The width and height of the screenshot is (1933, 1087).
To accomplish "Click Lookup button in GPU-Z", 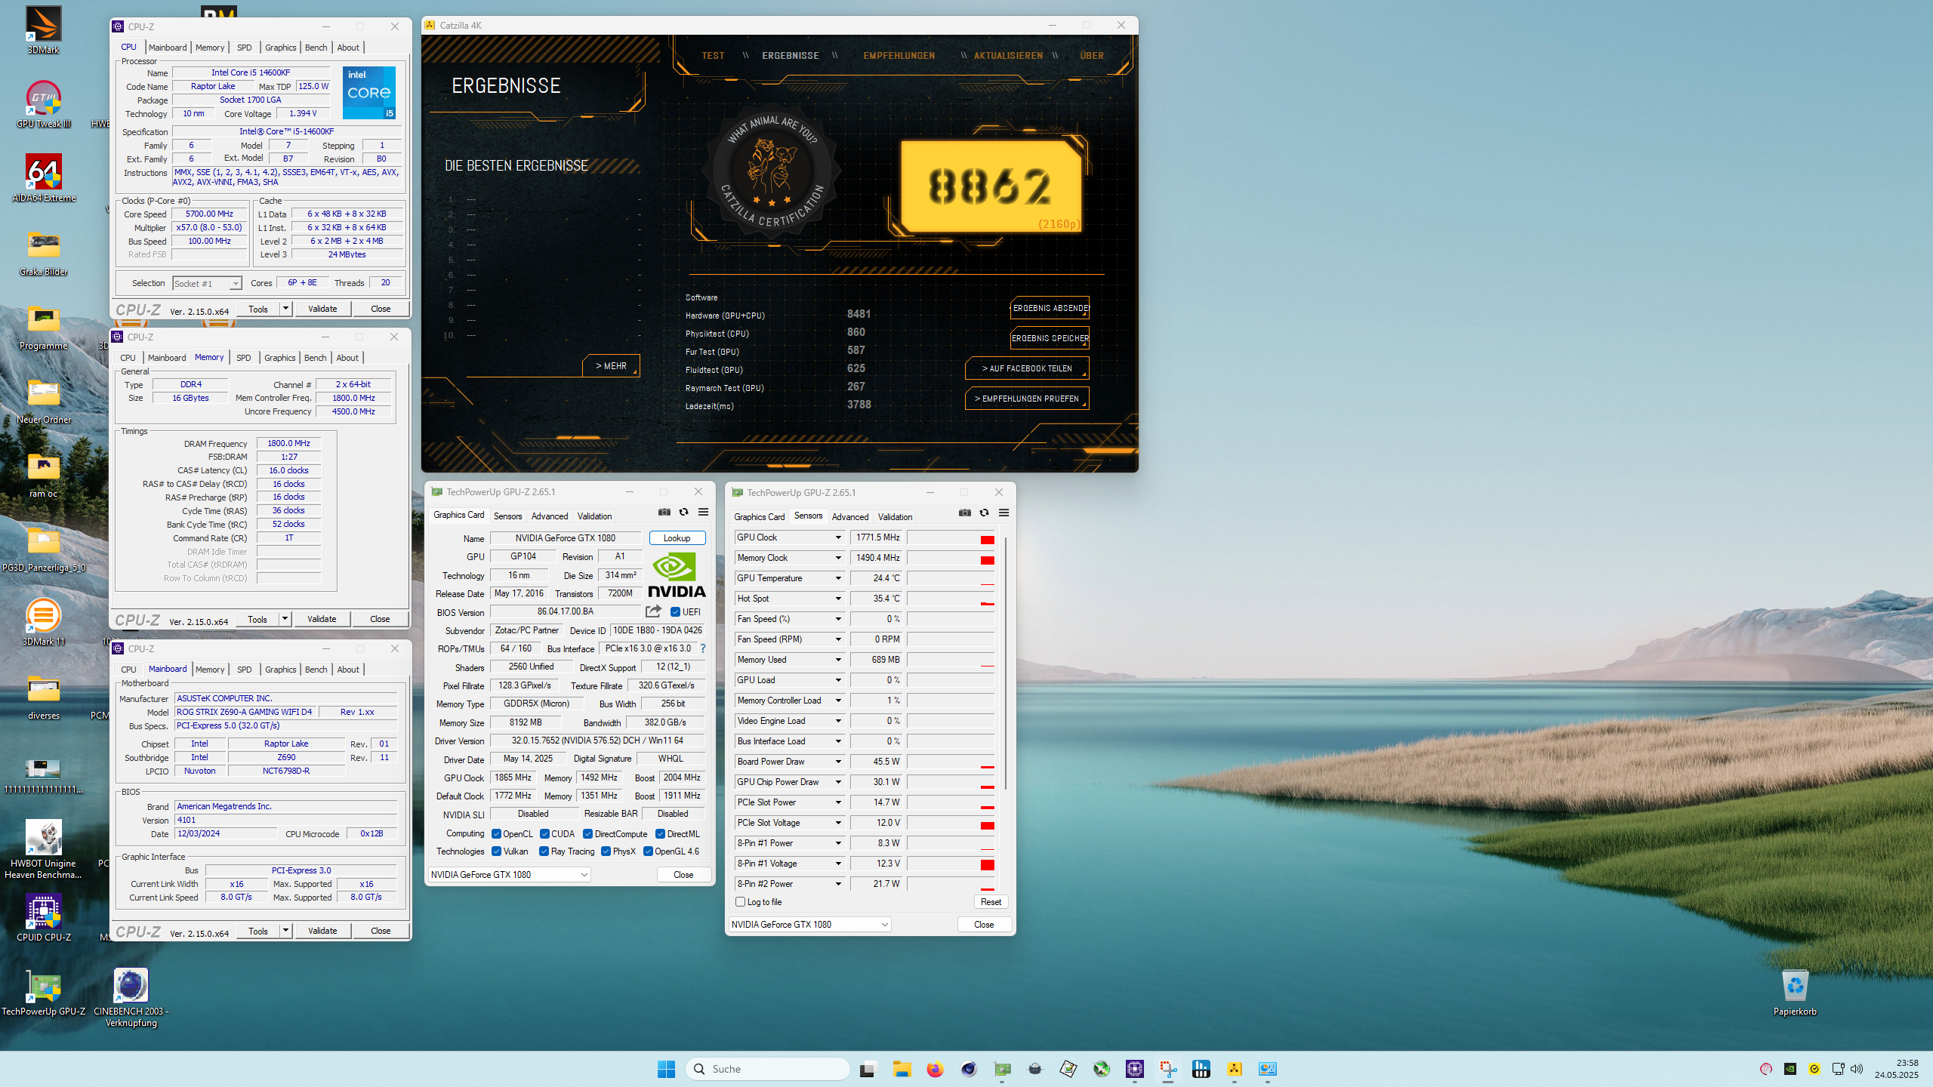I will click(677, 538).
